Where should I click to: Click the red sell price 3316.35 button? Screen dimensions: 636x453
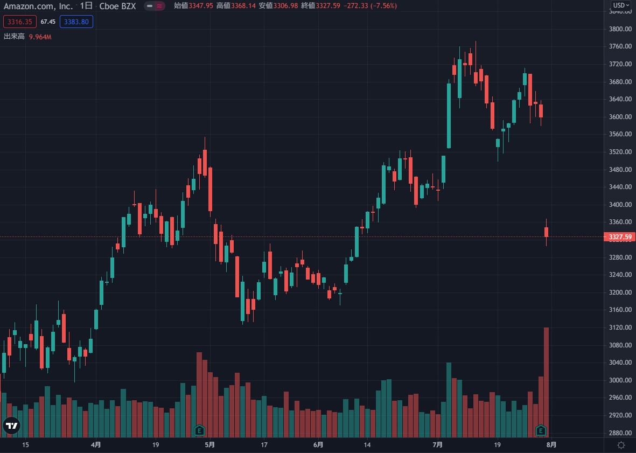pos(20,22)
